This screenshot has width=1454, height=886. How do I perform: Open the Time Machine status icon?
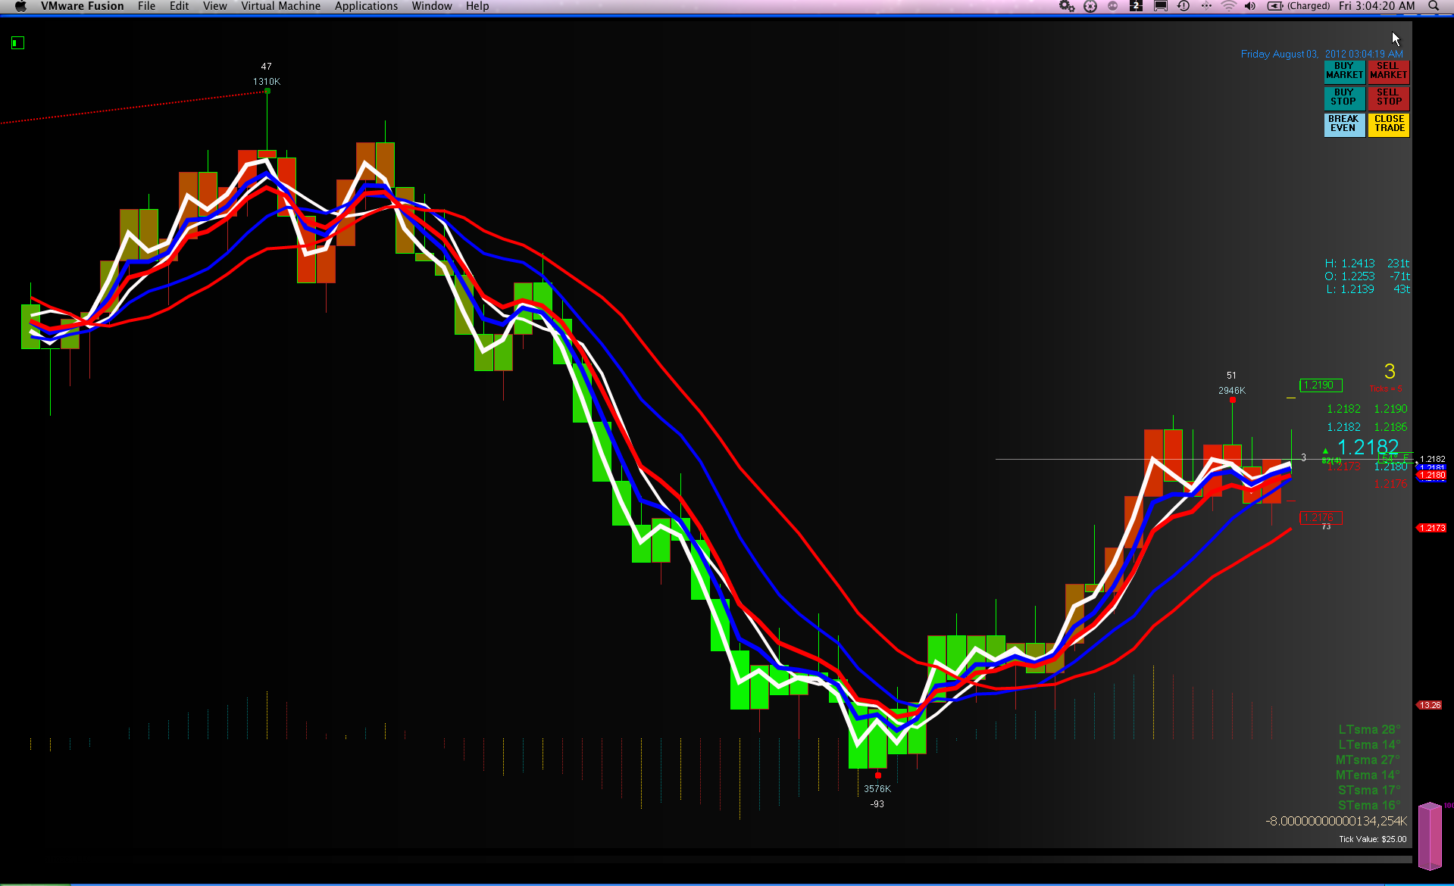pos(1184,6)
